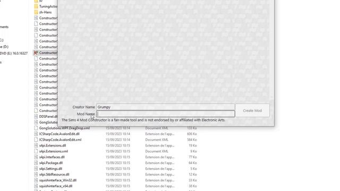Select the s4pi.Settings.dll file icon
This screenshot has width=340, height=191.
tap(36, 169)
